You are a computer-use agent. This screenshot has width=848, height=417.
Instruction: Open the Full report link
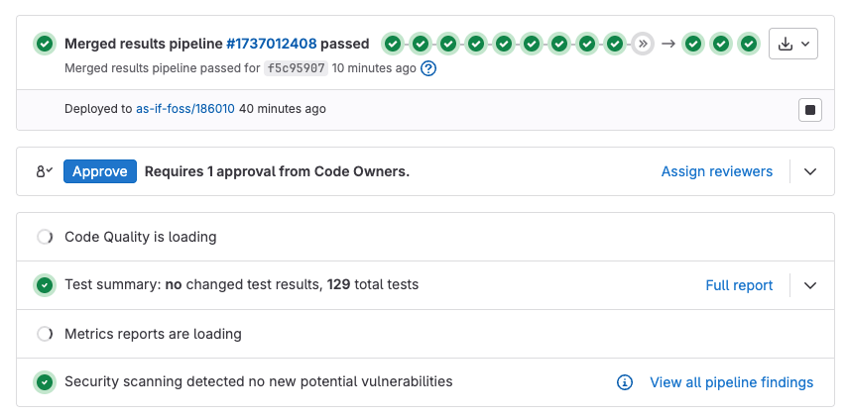tap(739, 285)
